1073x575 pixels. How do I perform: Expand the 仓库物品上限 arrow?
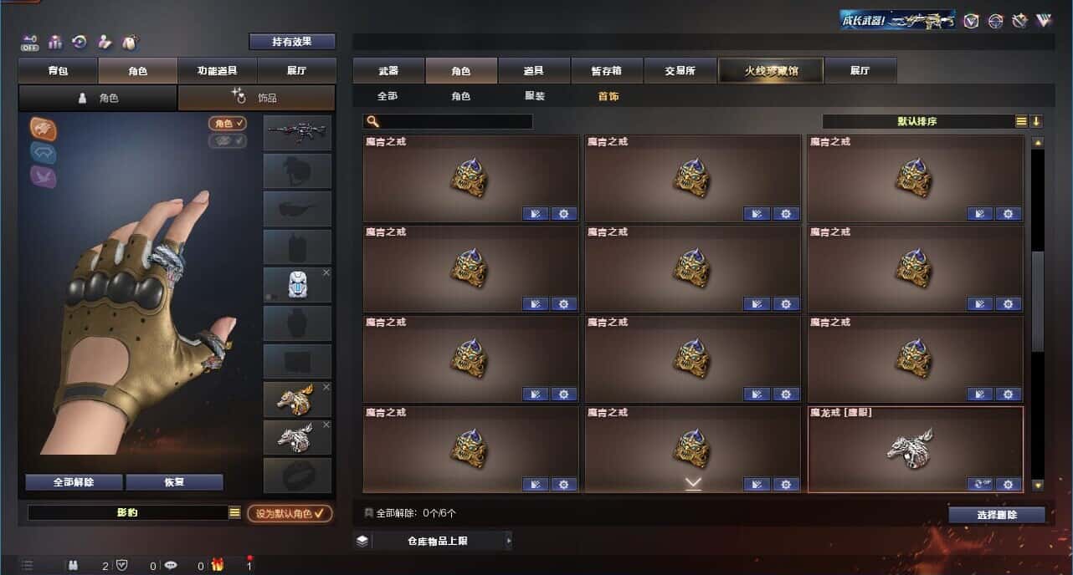pyautogui.click(x=508, y=541)
